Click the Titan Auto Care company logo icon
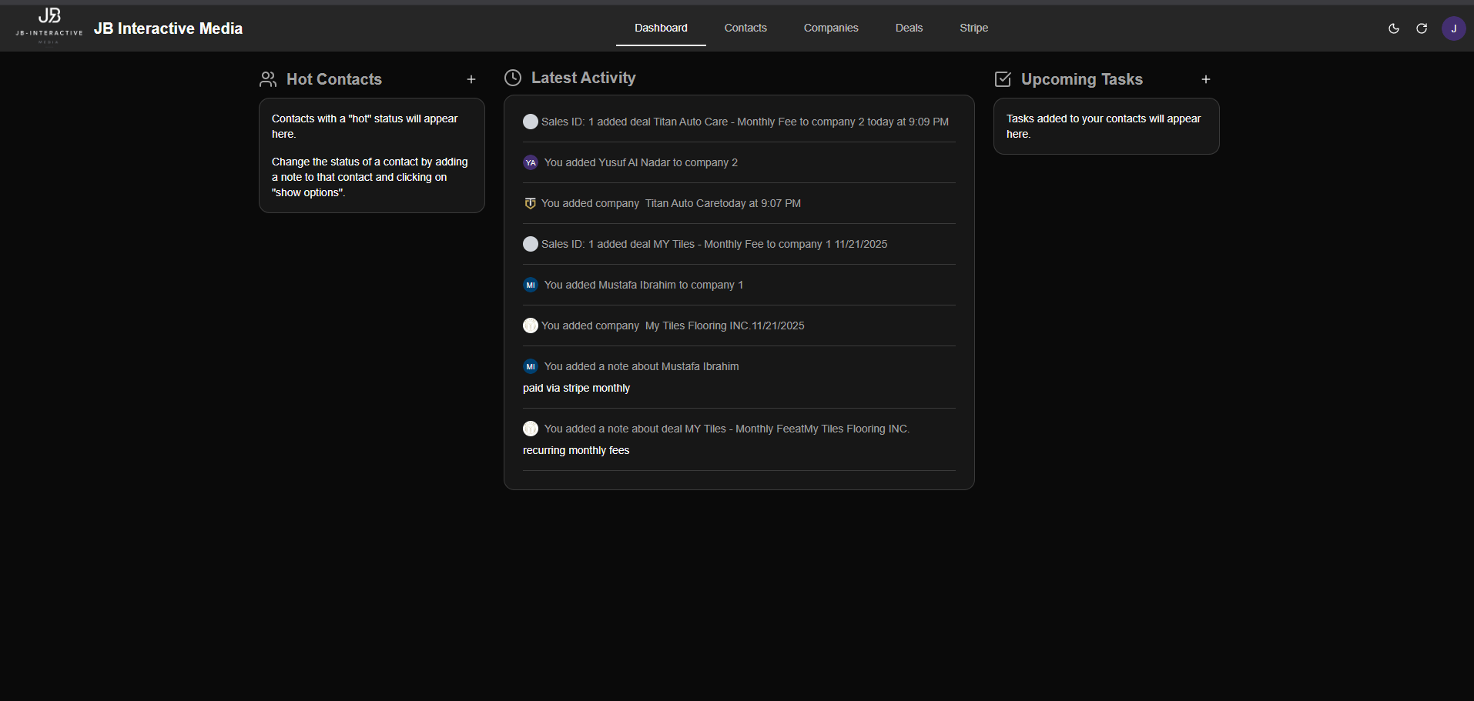This screenshot has height=701, width=1474. point(530,203)
